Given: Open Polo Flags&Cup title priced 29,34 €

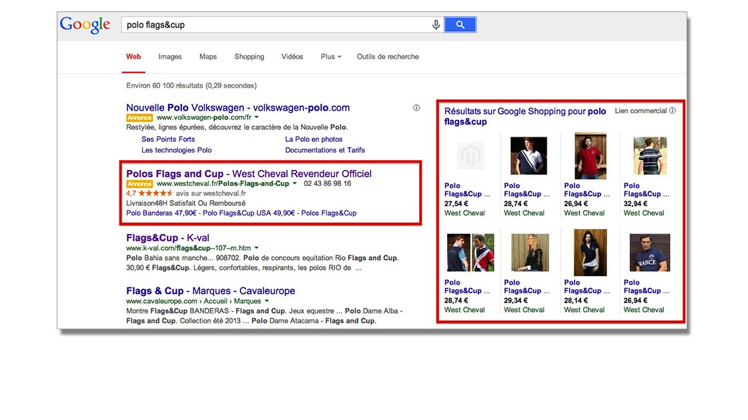Looking at the screenshot, I should (x=526, y=287).
